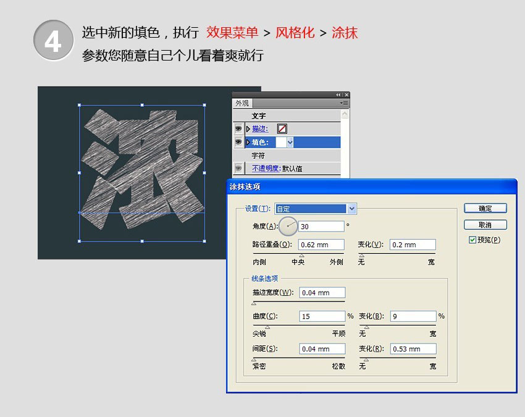Expand the 填色 attribute disclosure triangle
525x417 pixels.
click(x=248, y=141)
